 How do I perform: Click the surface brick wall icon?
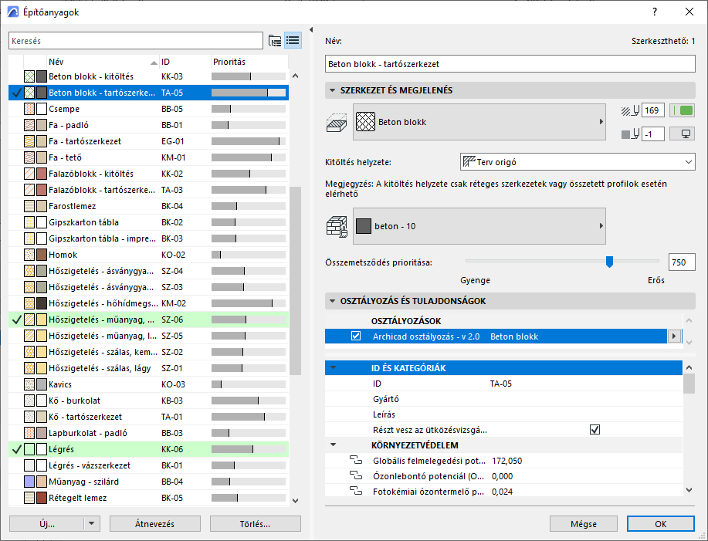[x=337, y=226]
